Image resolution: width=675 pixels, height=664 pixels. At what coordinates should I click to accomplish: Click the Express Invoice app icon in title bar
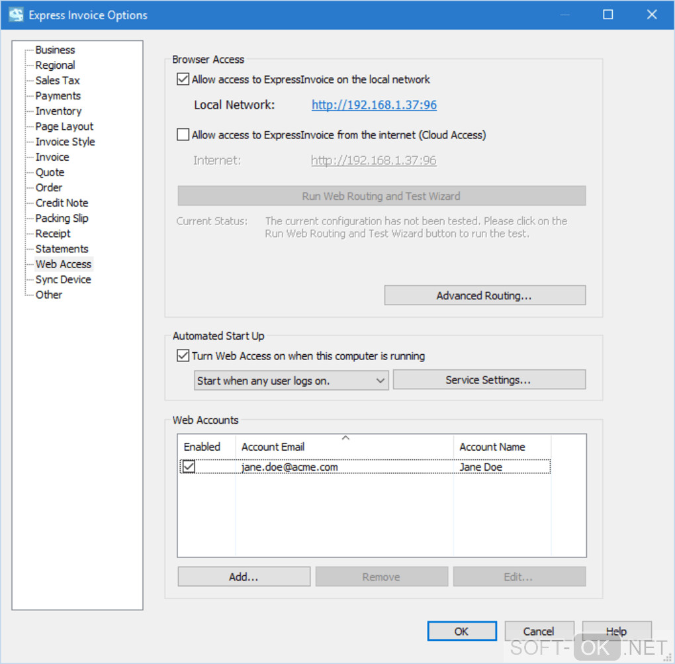(x=17, y=15)
